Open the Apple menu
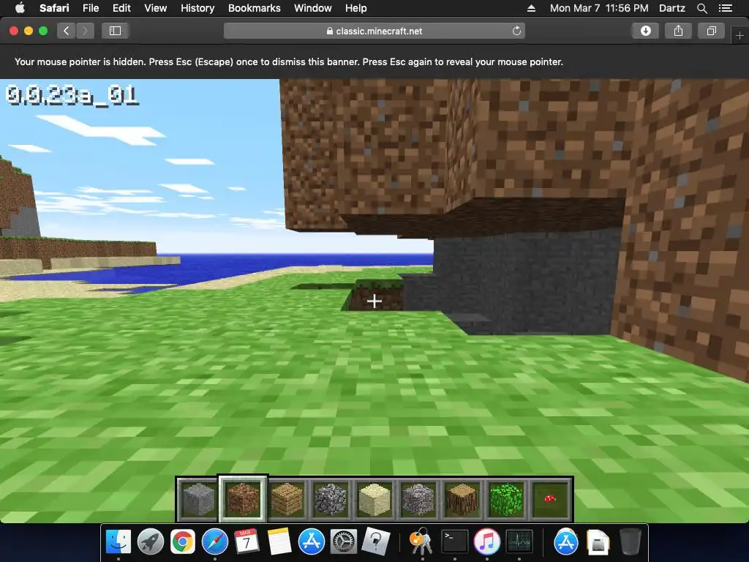 pos(20,8)
